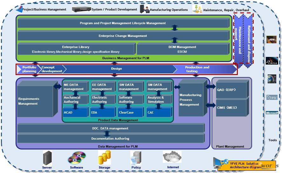Image resolution: width=282 pixels, height=173 pixels.
Task: Click the Server tower icon
Action: click(47, 158)
